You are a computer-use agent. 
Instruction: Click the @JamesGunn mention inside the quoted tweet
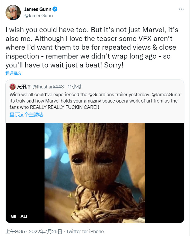(165, 94)
